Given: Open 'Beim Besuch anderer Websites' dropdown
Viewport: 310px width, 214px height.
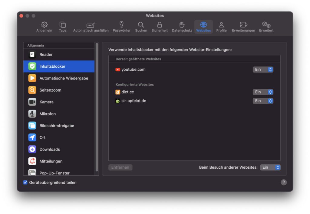Looking at the screenshot, I should (x=270, y=167).
